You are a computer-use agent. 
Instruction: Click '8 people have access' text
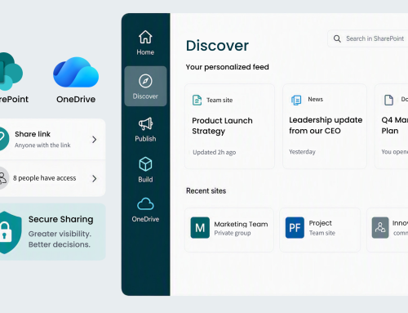[x=45, y=178]
